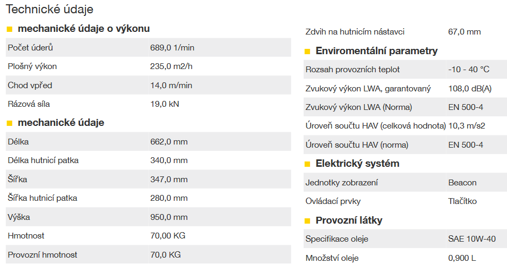The width and height of the screenshot is (507, 264).
Task: Click the Chod vpřed row label
Action: [30, 86]
